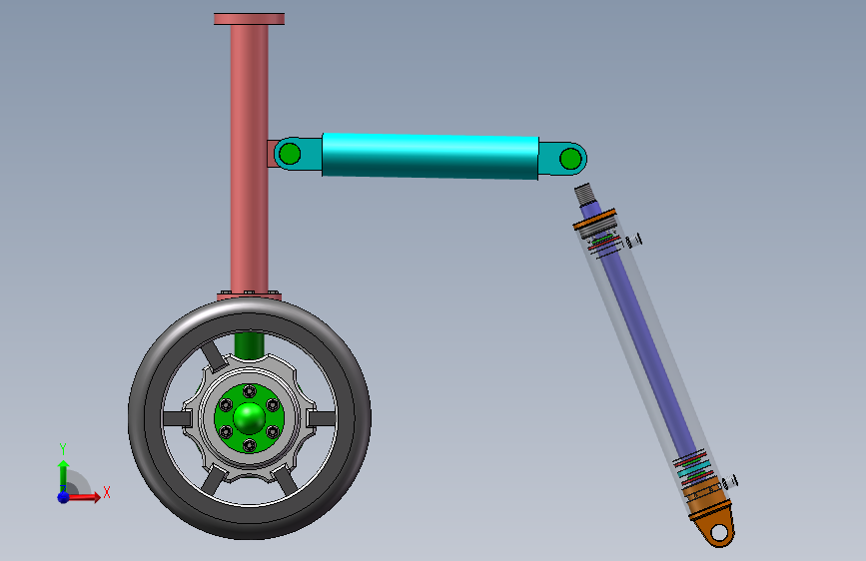Select the blue origin ball of the triad
The image size is (866, 561).
(63, 497)
